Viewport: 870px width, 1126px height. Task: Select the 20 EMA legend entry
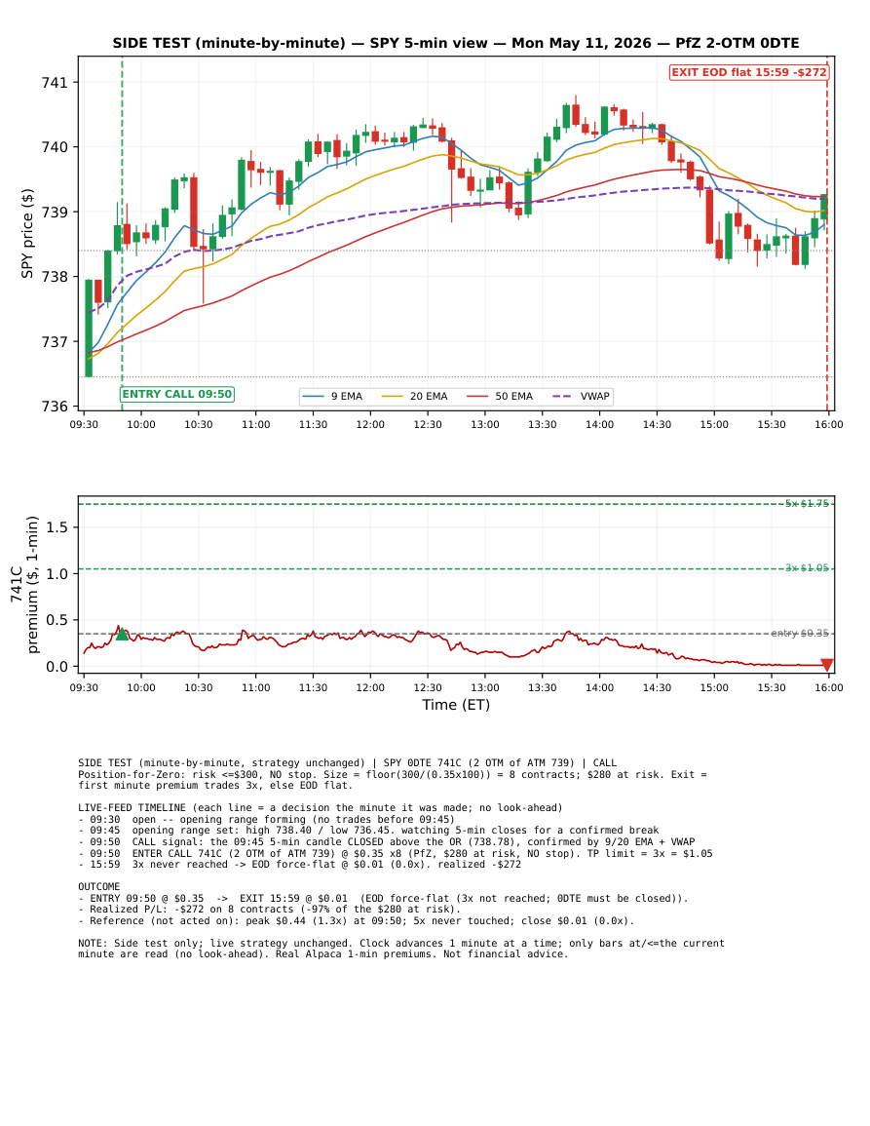415,397
